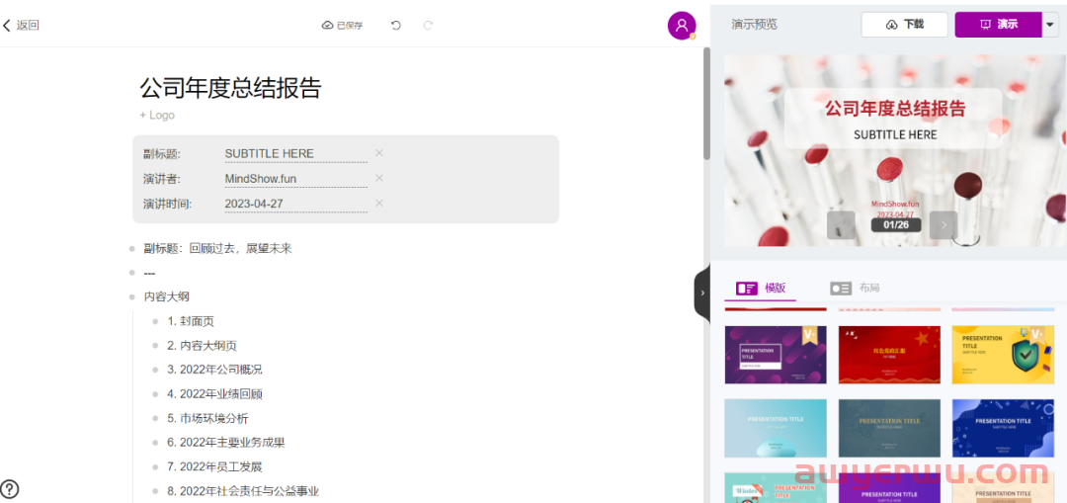Click the + Logo link
The image size is (1067, 503).
157,115
